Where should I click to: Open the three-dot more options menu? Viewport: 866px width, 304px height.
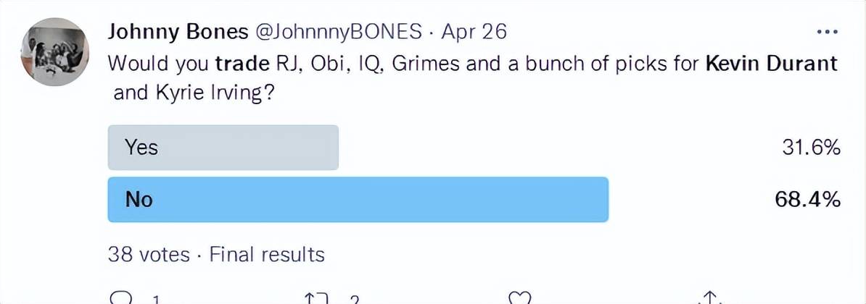point(827,32)
